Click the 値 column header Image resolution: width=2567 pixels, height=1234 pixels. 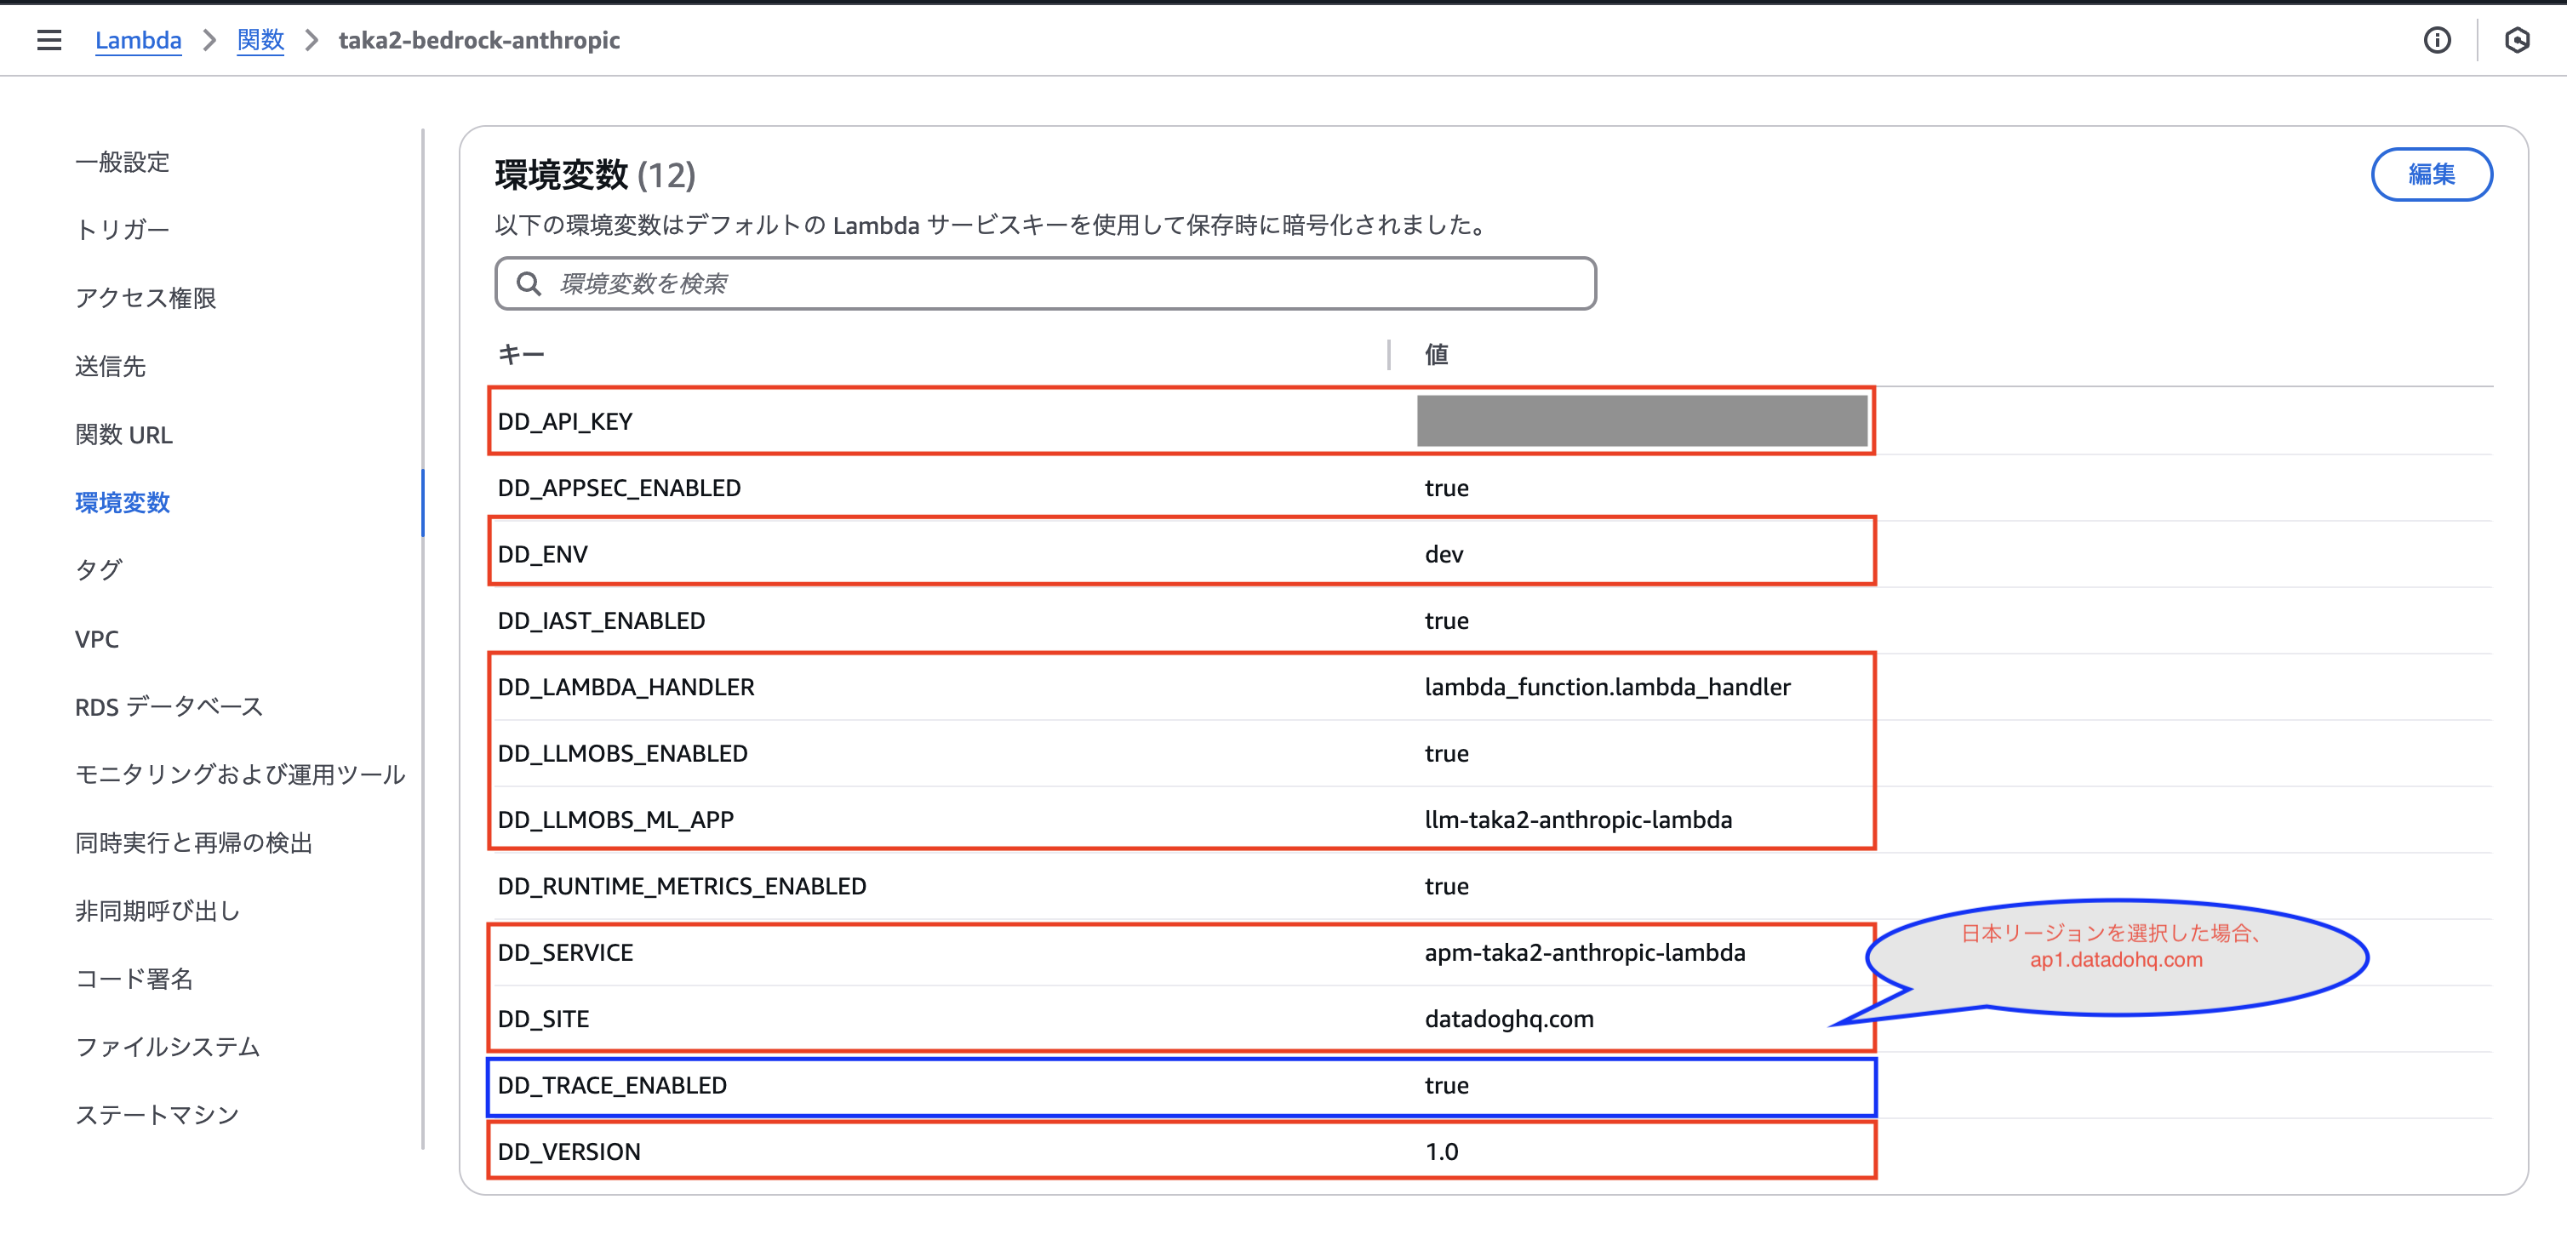click(1436, 355)
